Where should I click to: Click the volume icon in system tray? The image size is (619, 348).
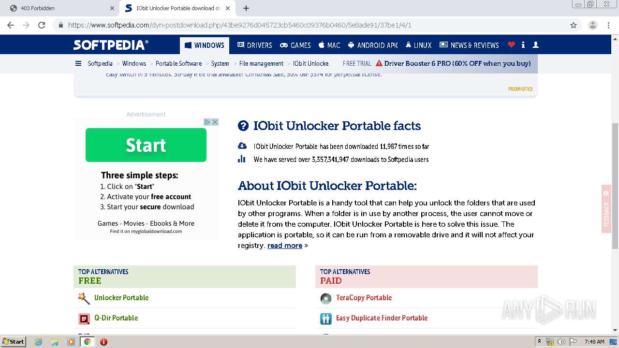(x=561, y=342)
